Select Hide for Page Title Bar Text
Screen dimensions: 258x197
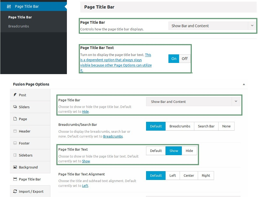[x=189, y=151]
